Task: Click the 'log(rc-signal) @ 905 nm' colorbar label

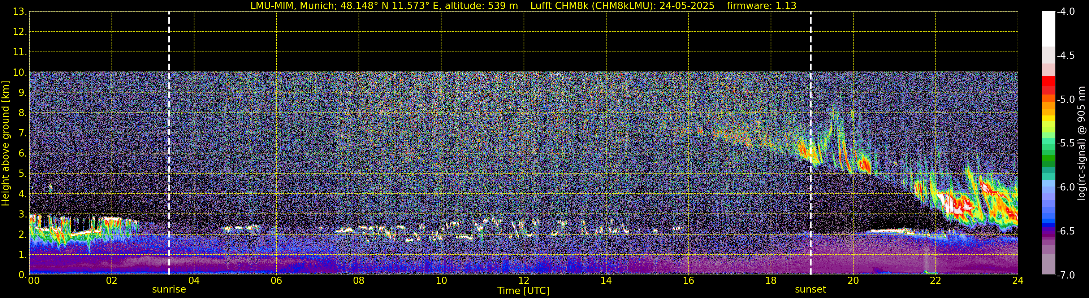Action: (1081, 143)
